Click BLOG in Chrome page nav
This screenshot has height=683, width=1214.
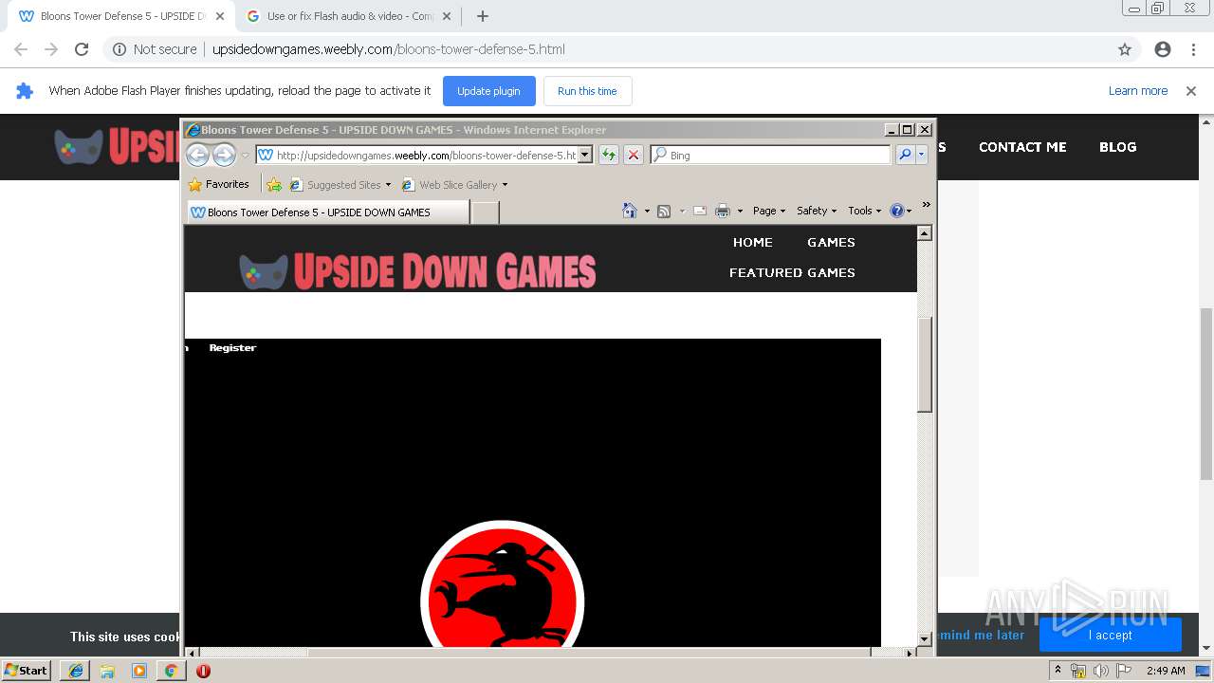pos(1117,147)
